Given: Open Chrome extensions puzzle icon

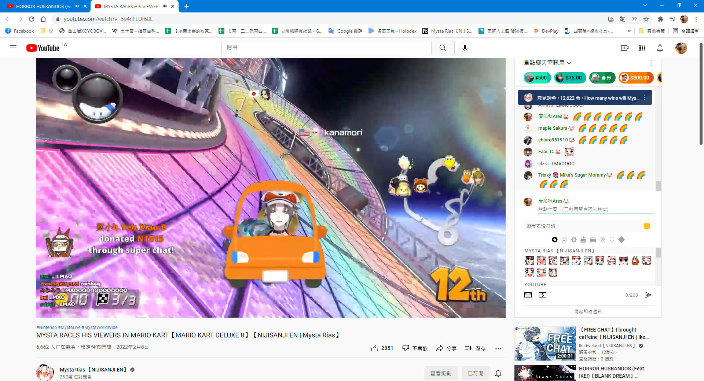Looking at the screenshot, I should click(661, 19).
